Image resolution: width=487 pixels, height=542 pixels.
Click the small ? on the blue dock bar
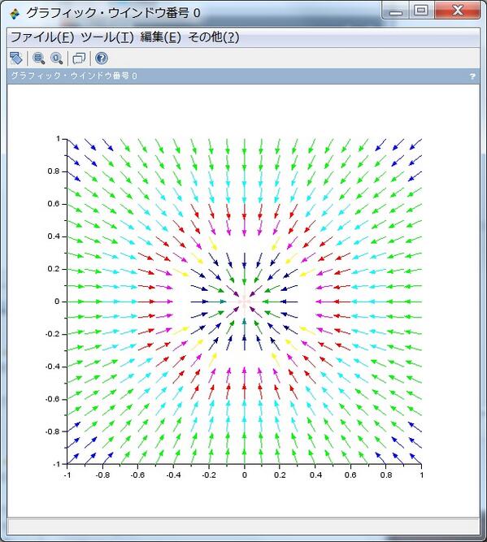[472, 76]
